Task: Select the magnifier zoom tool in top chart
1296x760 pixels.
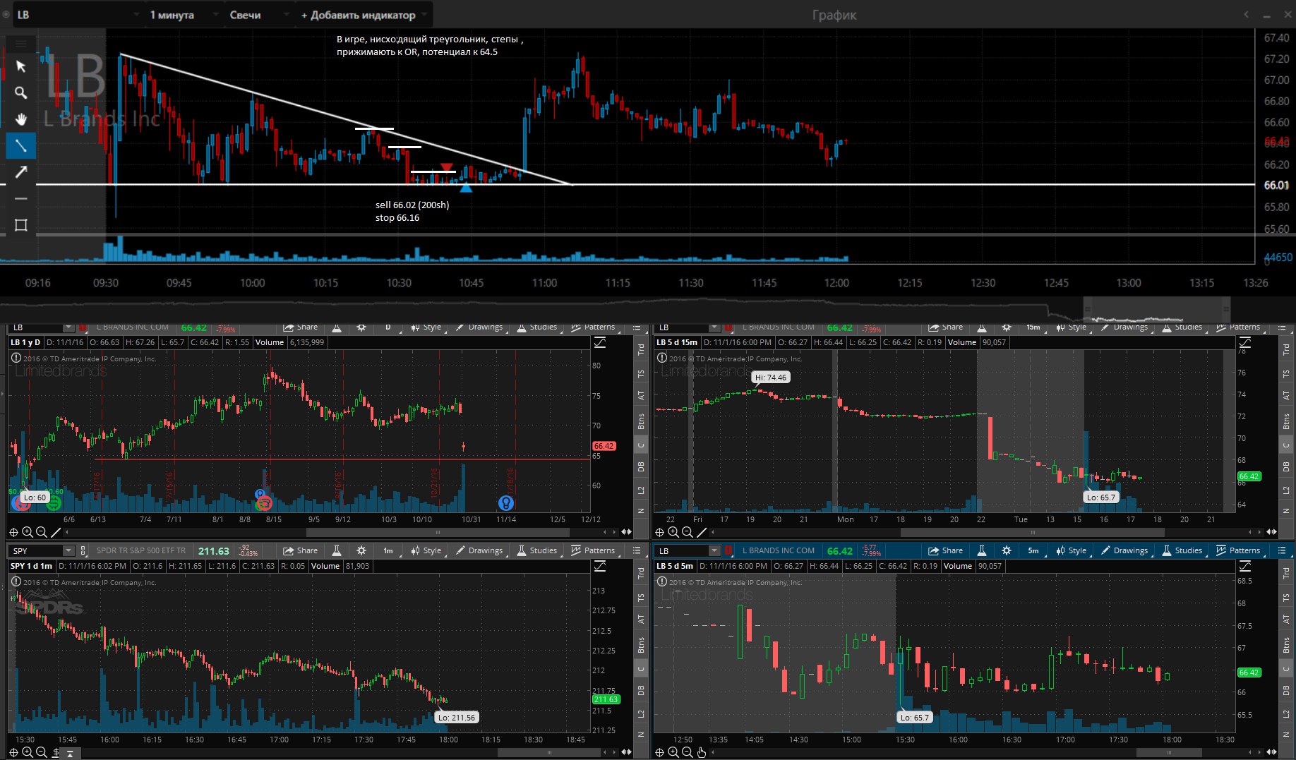Action: 21,92
